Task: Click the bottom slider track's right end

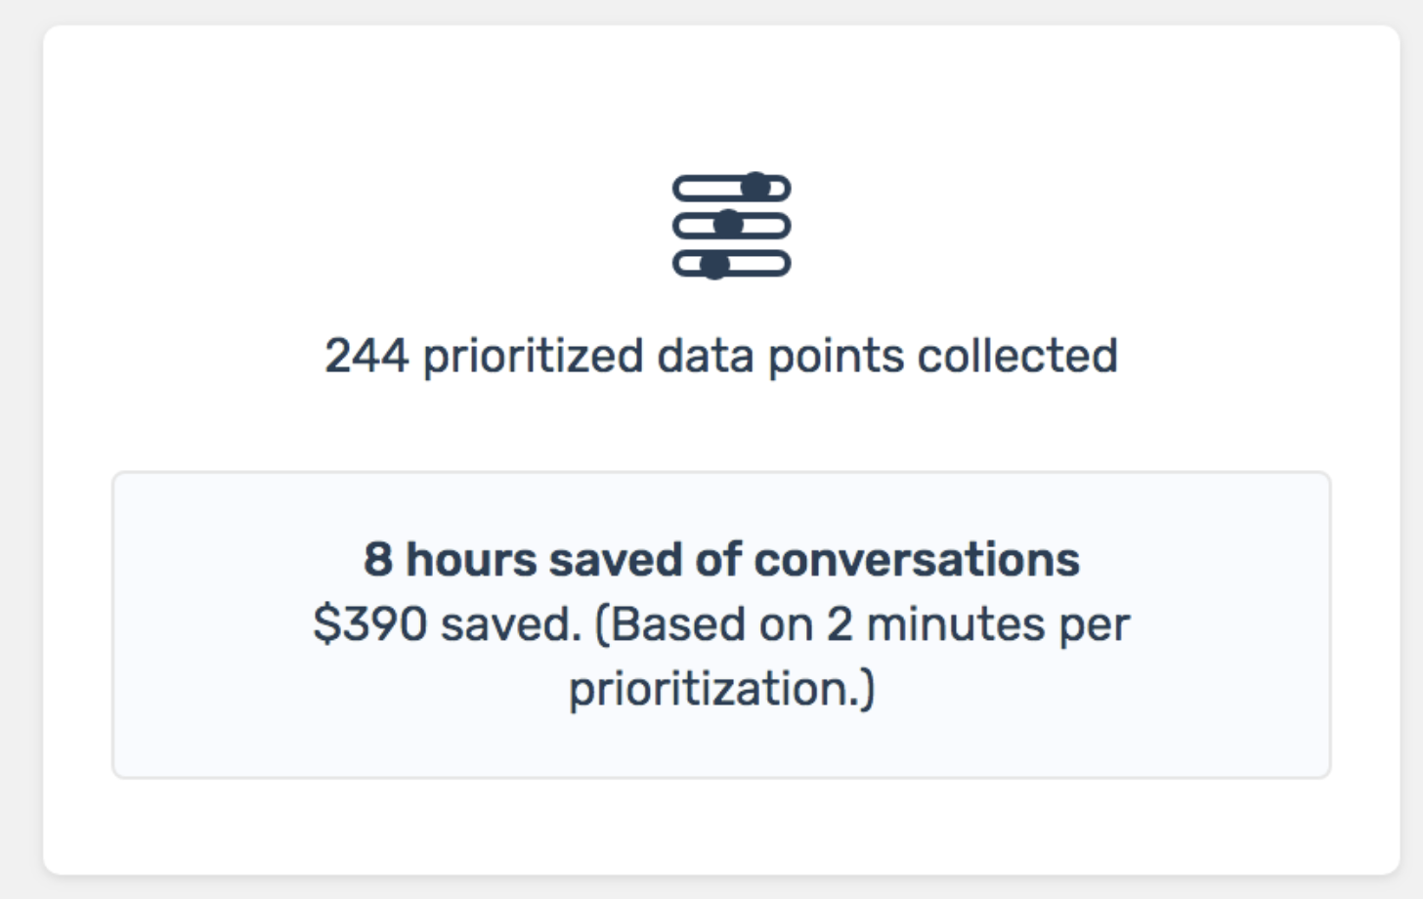Action: pyautogui.click(x=779, y=264)
